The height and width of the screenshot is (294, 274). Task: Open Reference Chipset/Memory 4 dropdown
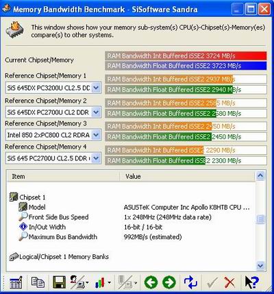point(96,158)
